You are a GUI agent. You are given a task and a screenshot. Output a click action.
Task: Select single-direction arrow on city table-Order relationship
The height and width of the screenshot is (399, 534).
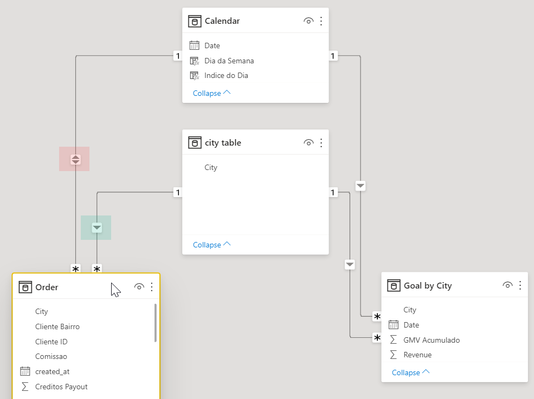[97, 227]
